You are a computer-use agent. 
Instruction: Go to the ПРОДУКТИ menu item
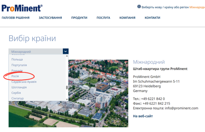coord(79,18)
